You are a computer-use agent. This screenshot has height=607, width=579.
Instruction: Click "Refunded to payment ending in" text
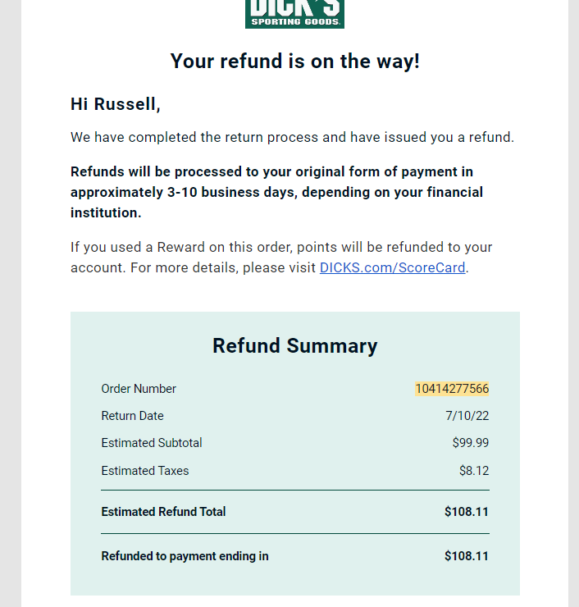click(185, 556)
